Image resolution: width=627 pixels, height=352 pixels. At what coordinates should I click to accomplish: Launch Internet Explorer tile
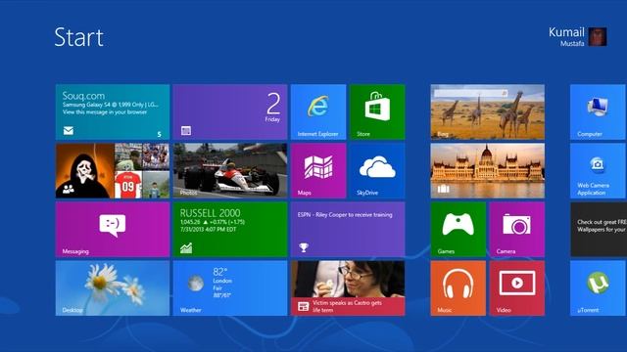[318, 111]
